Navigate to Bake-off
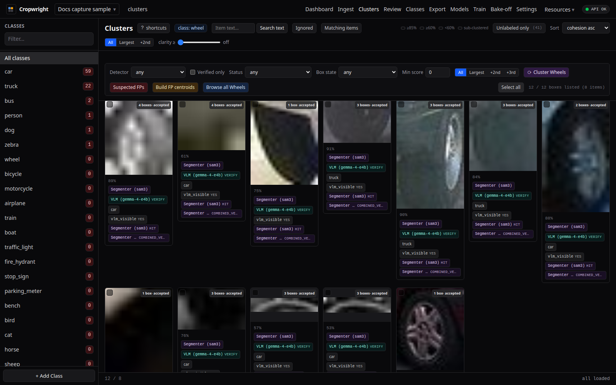 pyautogui.click(x=501, y=9)
